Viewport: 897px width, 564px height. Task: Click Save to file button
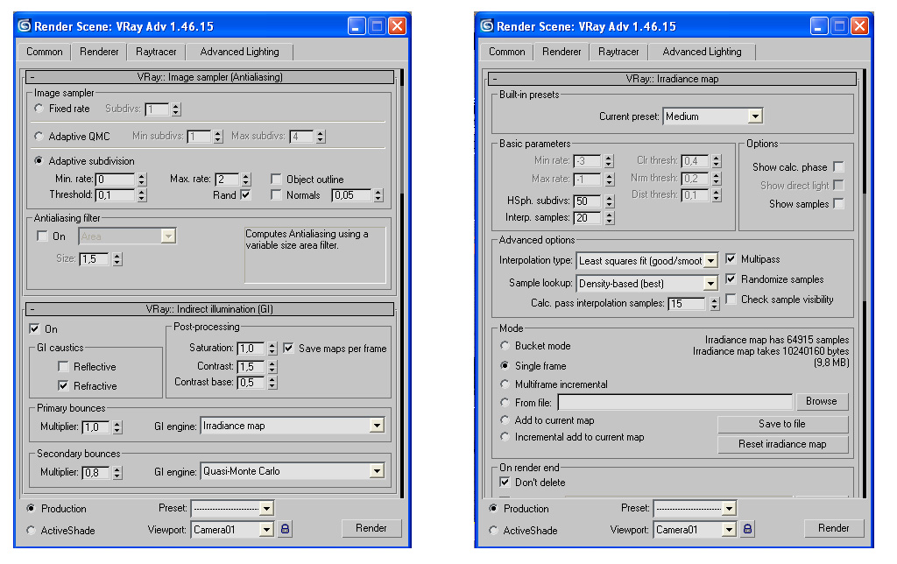[782, 424]
